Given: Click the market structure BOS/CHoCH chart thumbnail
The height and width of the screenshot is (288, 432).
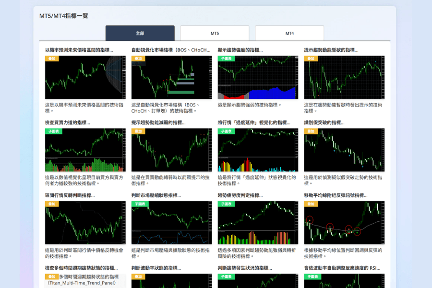Looking at the screenshot, I should 172,77.
